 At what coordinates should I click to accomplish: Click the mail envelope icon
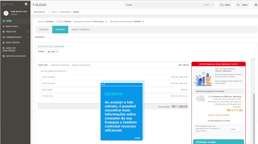[x=256, y=5]
